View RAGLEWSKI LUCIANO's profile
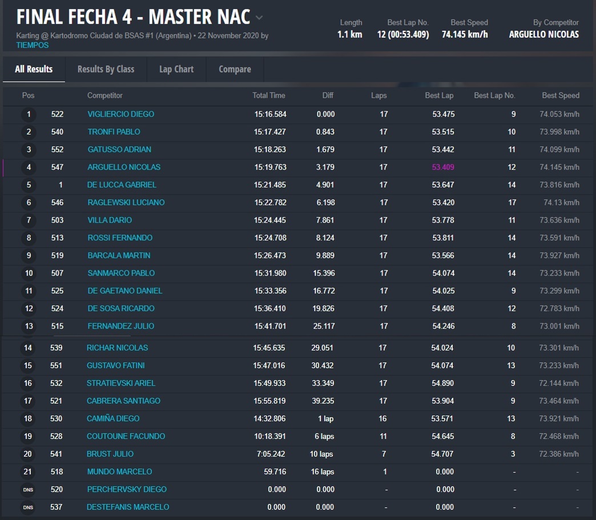The height and width of the screenshot is (520, 596). (126, 203)
